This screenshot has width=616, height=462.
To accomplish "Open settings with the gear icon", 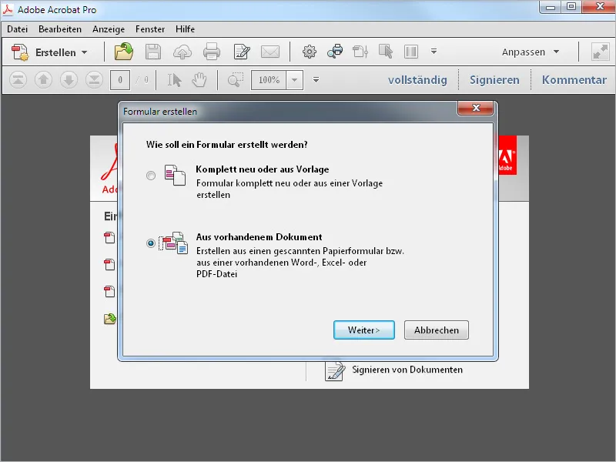I will [310, 52].
